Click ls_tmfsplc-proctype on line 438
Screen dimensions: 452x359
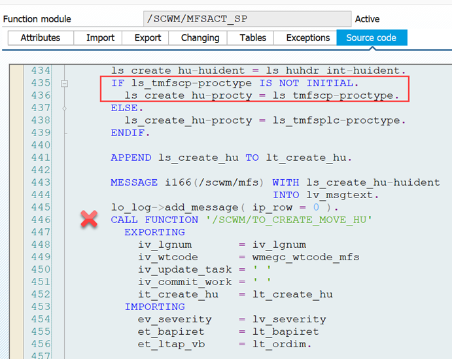tap(336, 120)
